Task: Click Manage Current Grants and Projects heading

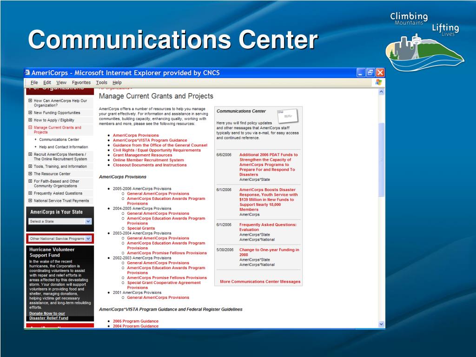Action: tap(156, 96)
